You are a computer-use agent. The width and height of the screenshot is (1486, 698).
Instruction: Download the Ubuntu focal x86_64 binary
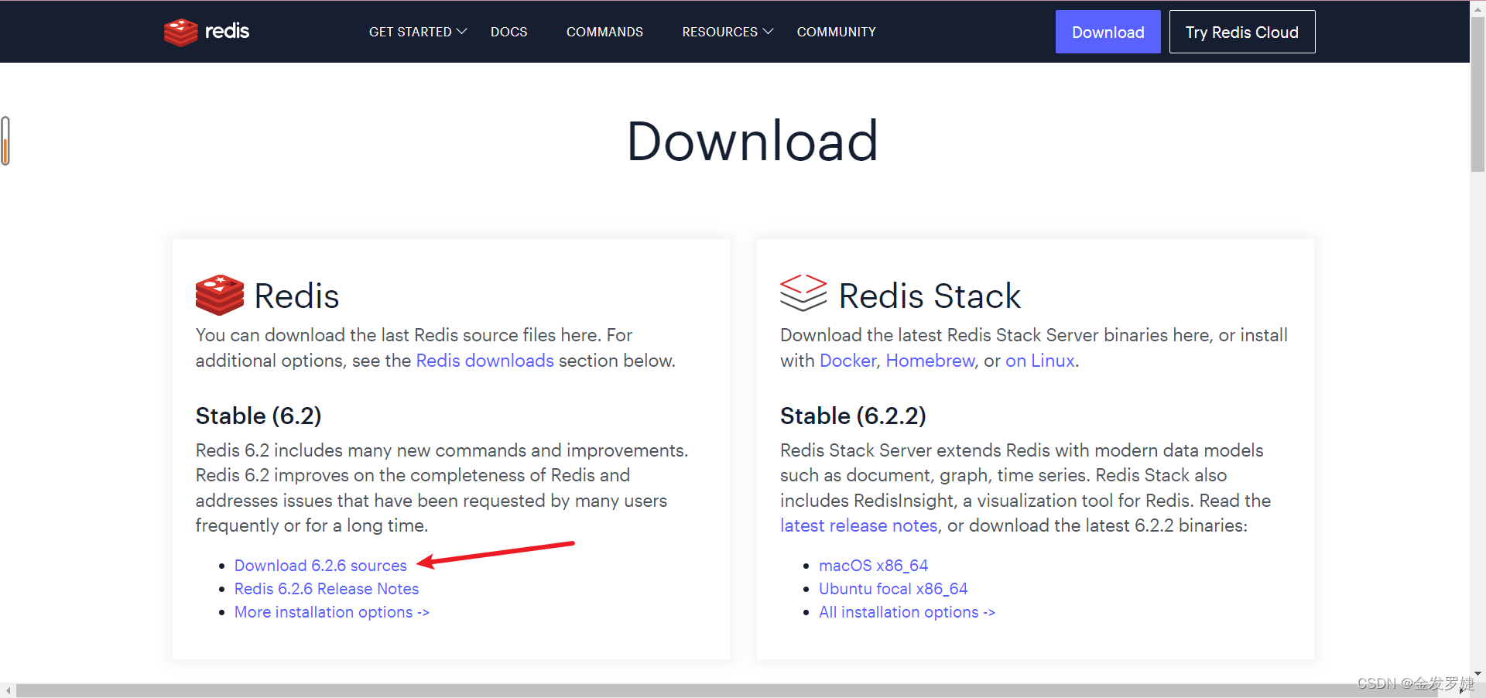point(893,589)
